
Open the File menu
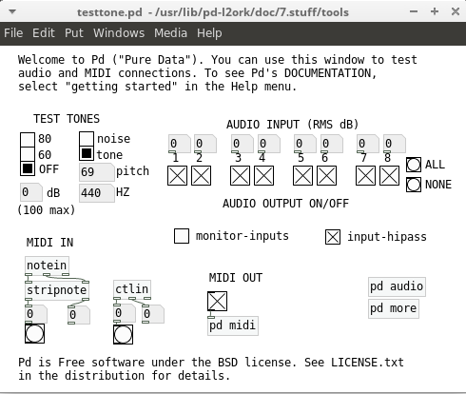pyautogui.click(x=13, y=33)
